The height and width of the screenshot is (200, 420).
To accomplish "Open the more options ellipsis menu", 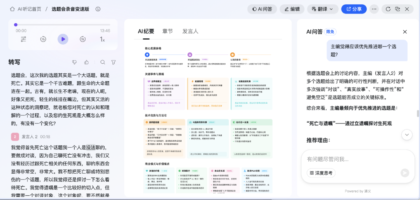I will pyautogui.click(x=374, y=9).
